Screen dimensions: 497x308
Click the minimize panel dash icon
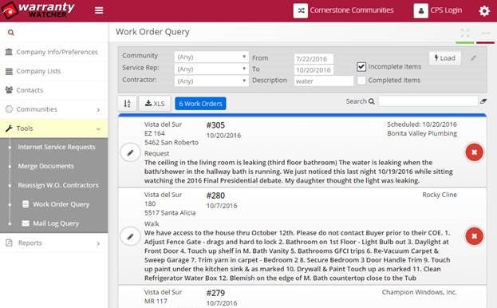pyautogui.click(x=486, y=33)
